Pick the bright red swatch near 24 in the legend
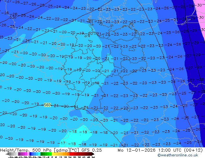Viewport: 205px width, 158px height. [70, 154]
